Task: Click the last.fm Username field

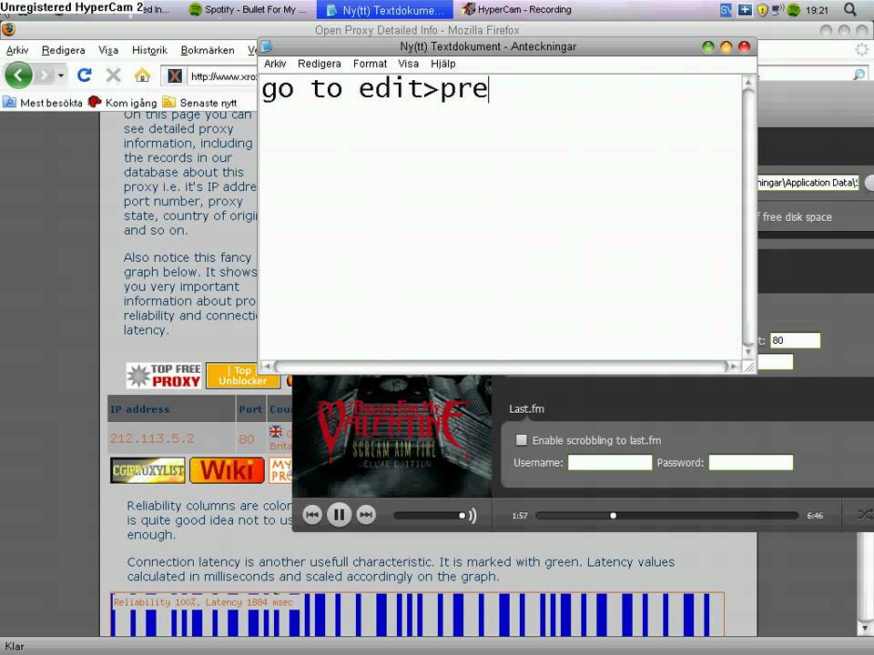Action: [x=610, y=462]
